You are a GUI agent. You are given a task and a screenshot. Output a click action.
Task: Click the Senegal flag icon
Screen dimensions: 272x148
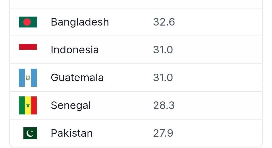28,105
